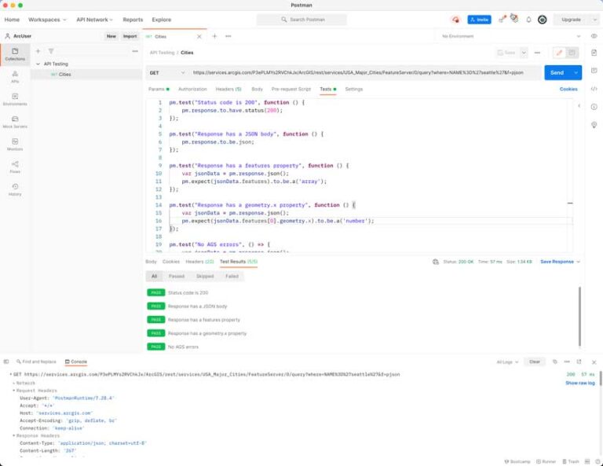Close the Cities request tab
603x466 pixels.
coord(199,37)
